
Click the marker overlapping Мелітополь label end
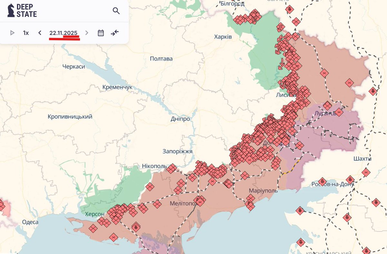[200, 201]
